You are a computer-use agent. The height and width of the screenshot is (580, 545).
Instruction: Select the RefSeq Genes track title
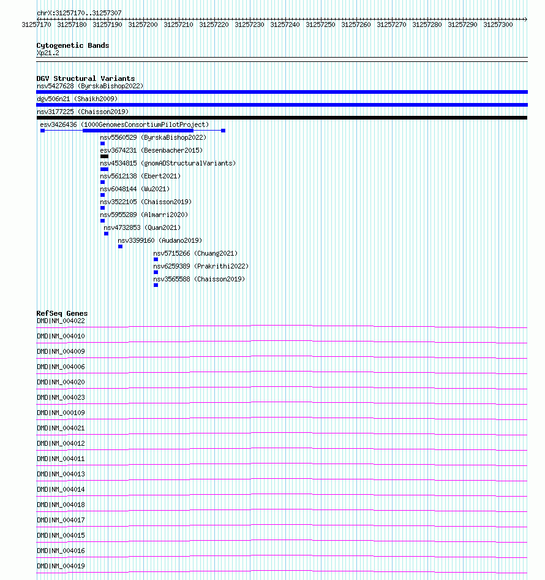click(x=62, y=313)
